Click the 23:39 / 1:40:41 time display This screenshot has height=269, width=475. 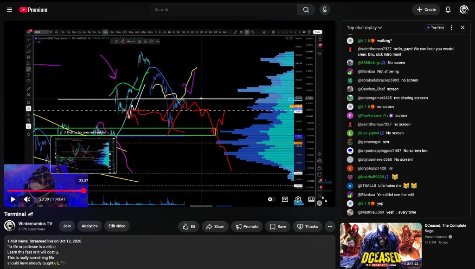[52, 199]
